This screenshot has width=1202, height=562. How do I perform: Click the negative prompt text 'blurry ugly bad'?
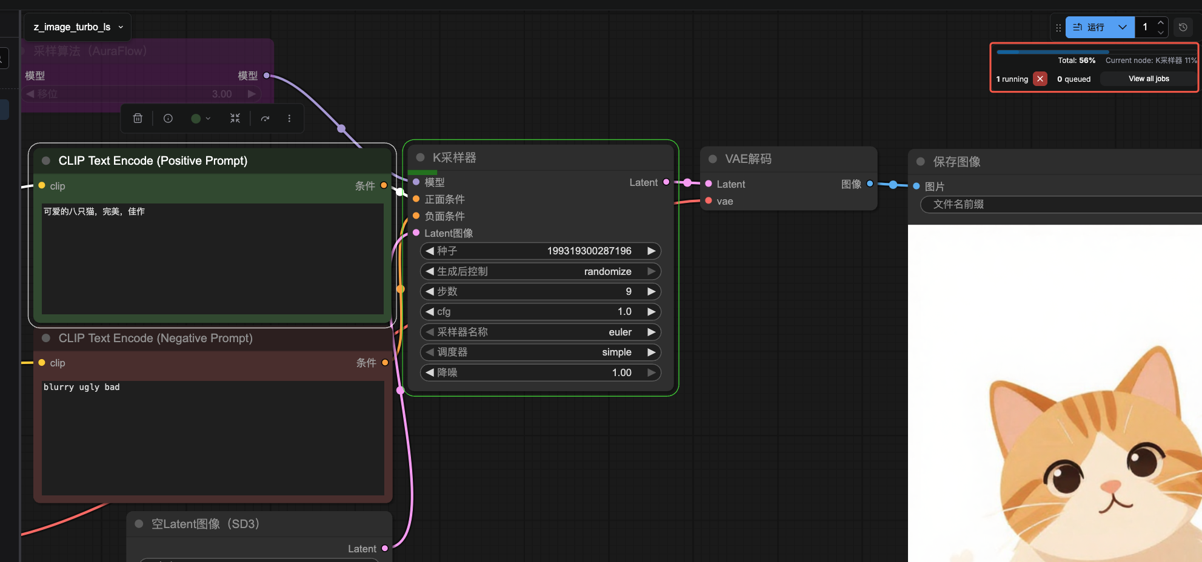coord(82,387)
